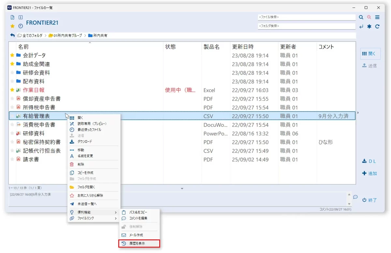Choose 削除 in the context menu
The width and height of the screenshot is (391, 253).
(94, 165)
